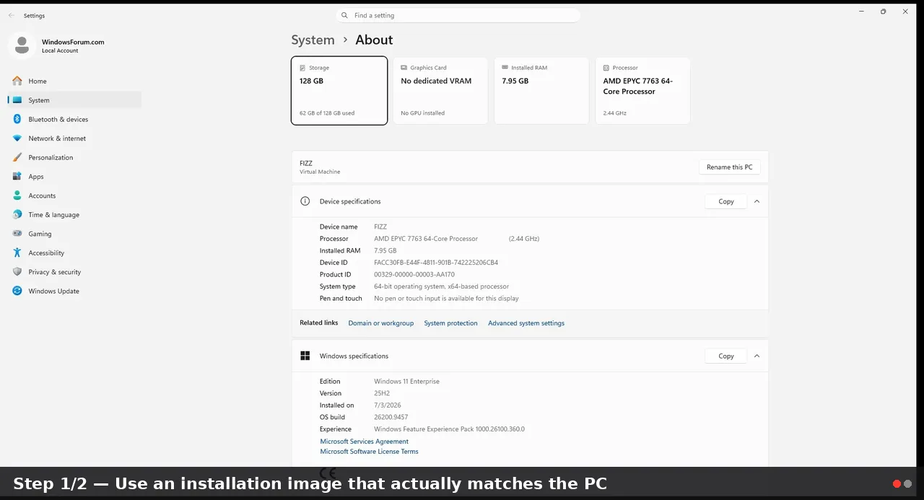Screen dimensions: 924x500
Task: Copy the Windows specifications
Action: click(726, 356)
